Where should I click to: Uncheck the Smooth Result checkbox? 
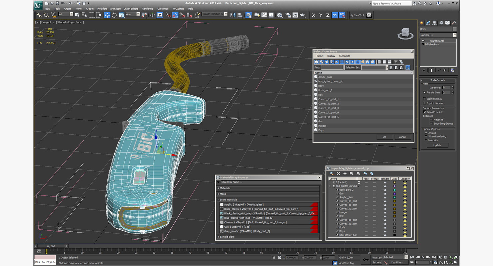coord(425,112)
